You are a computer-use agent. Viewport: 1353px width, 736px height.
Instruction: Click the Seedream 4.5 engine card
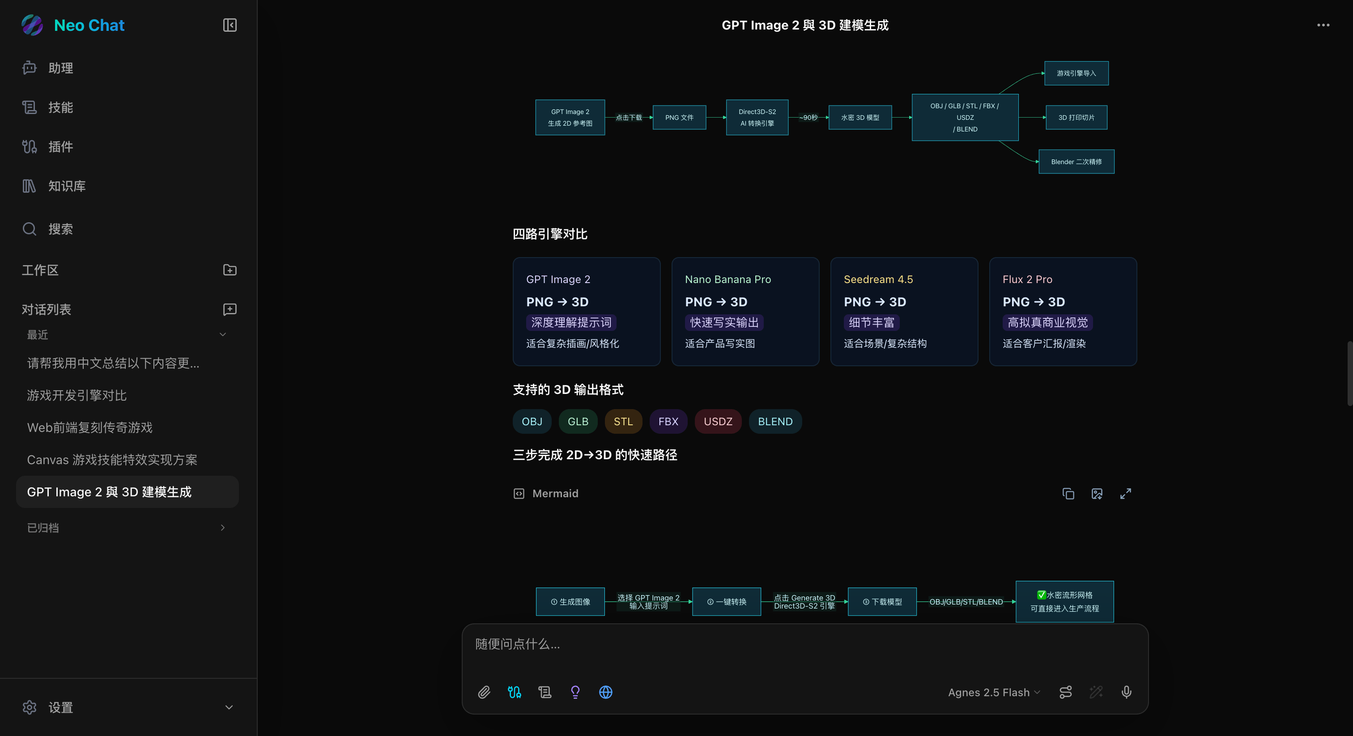[903, 311]
